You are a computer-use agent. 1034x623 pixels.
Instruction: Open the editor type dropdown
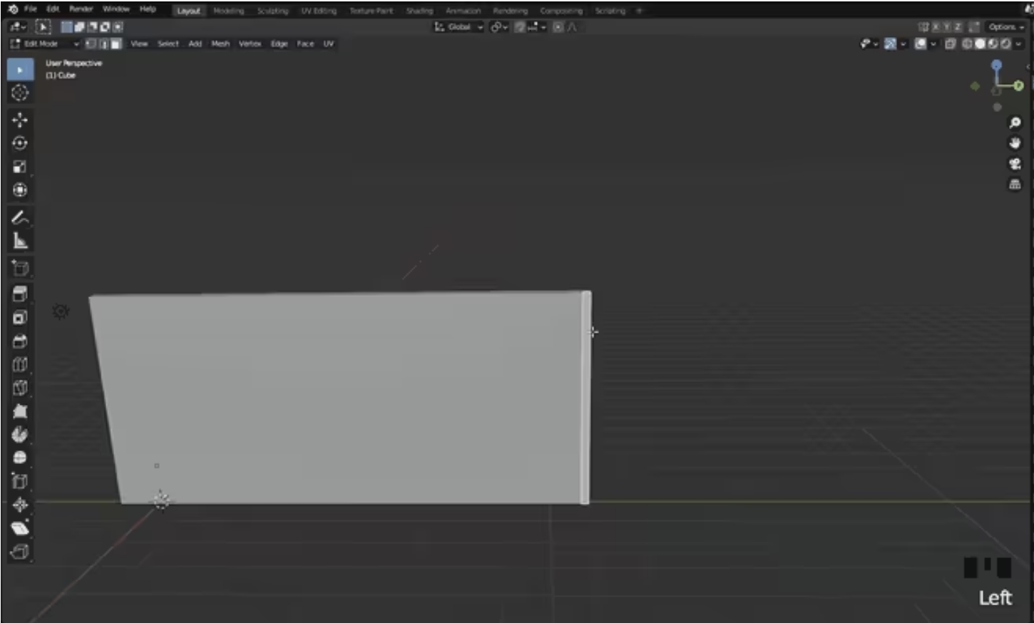tap(18, 27)
